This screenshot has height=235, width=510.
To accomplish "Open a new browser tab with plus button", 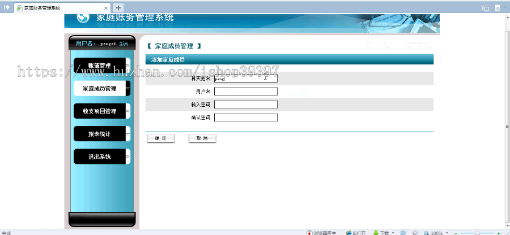I will click(x=118, y=8).
